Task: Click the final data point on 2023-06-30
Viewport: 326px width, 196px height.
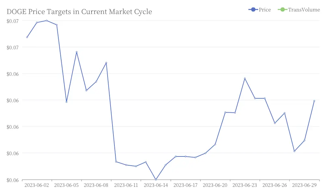Action: click(314, 101)
